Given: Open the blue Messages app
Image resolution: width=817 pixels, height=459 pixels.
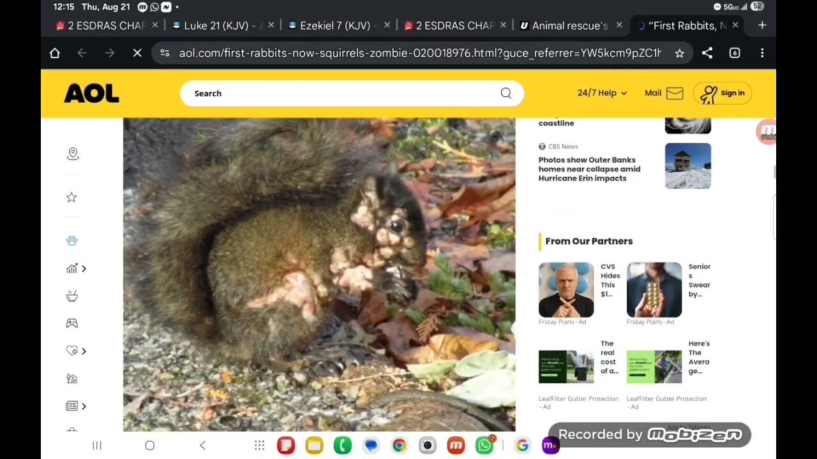Looking at the screenshot, I should click(371, 446).
